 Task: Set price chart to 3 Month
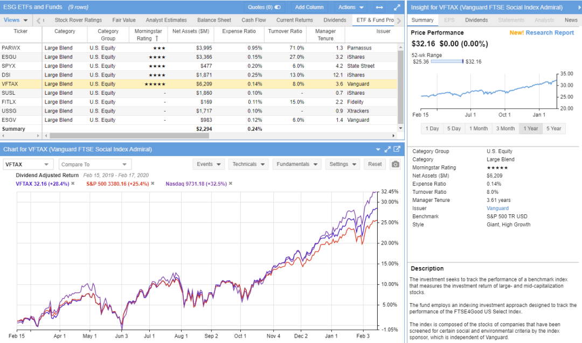tap(505, 128)
